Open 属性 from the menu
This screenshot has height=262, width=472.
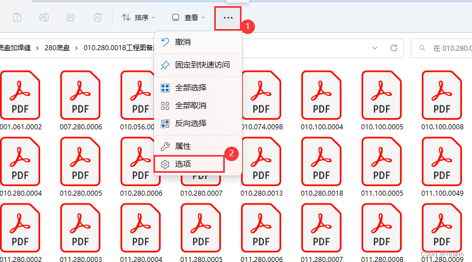tap(198, 146)
